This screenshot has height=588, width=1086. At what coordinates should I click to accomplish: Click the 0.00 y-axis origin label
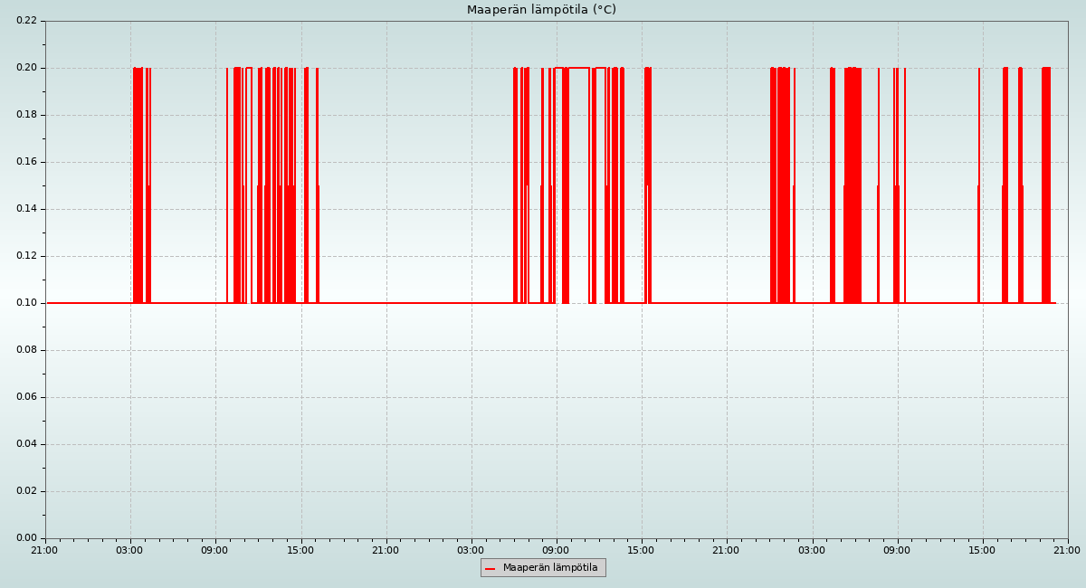coord(26,538)
